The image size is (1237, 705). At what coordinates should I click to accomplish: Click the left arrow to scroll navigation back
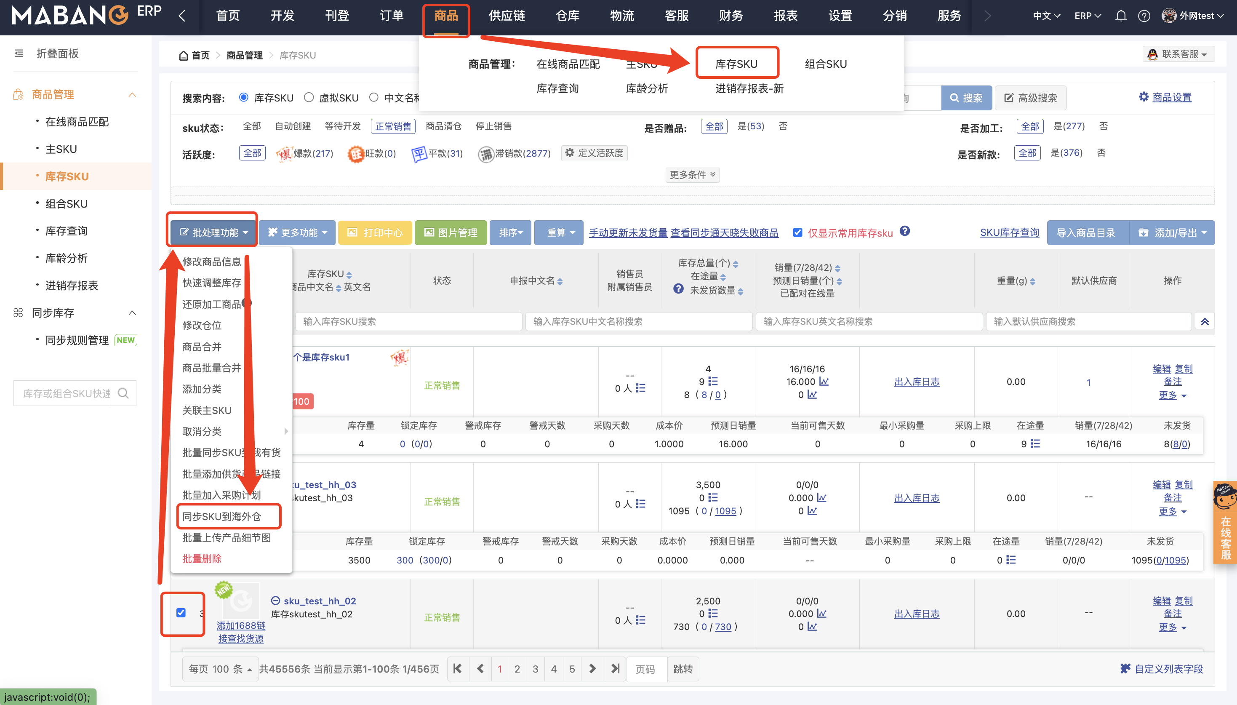[x=182, y=16]
